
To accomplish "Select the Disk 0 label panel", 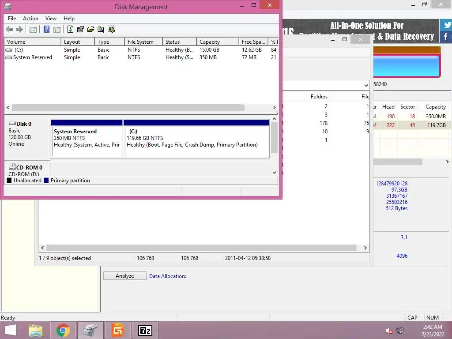I will [27, 138].
